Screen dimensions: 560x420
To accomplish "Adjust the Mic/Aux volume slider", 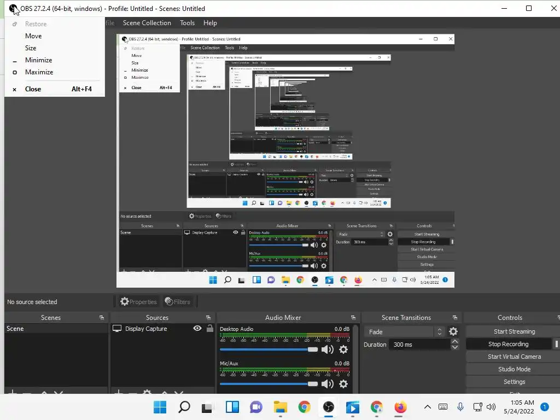I will point(269,384).
